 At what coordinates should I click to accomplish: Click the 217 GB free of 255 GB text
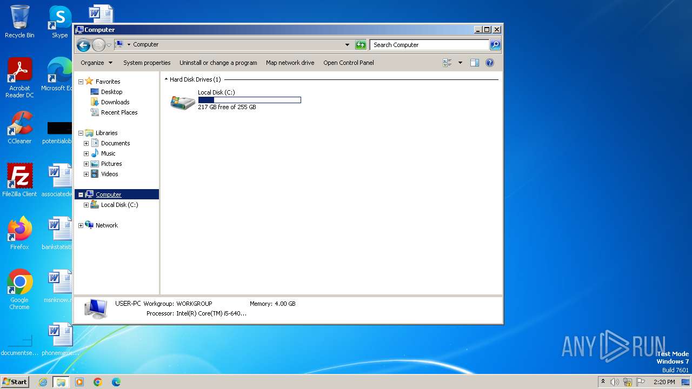tap(227, 107)
